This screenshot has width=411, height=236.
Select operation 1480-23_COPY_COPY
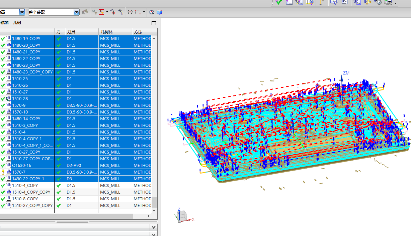coord(32,72)
